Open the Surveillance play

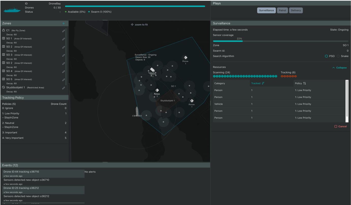pyautogui.click(x=266, y=10)
